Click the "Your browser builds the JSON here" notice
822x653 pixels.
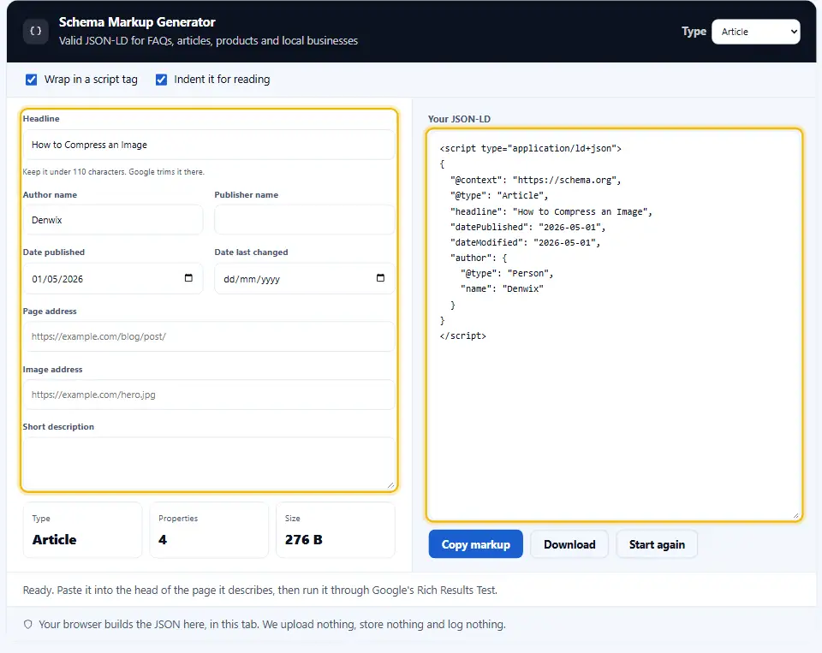[272, 624]
